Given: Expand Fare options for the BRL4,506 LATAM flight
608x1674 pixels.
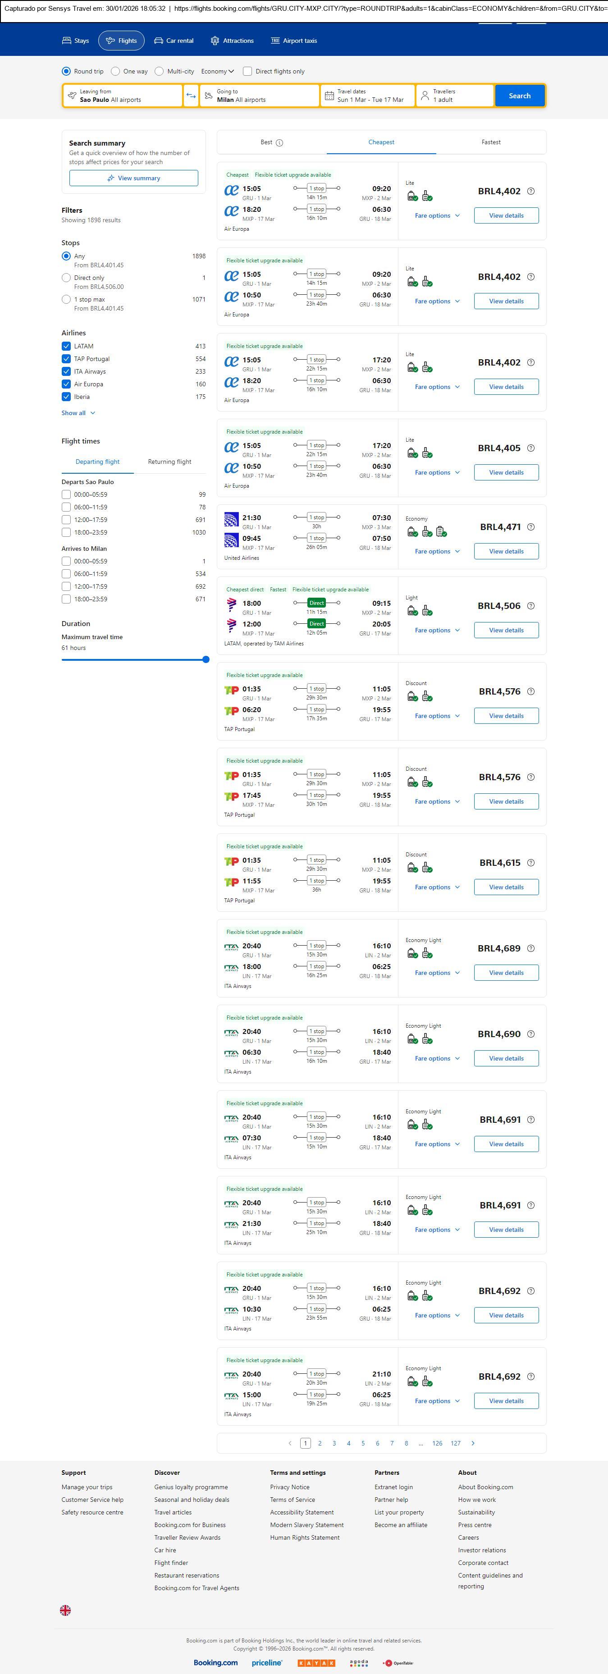Looking at the screenshot, I should click(x=437, y=631).
